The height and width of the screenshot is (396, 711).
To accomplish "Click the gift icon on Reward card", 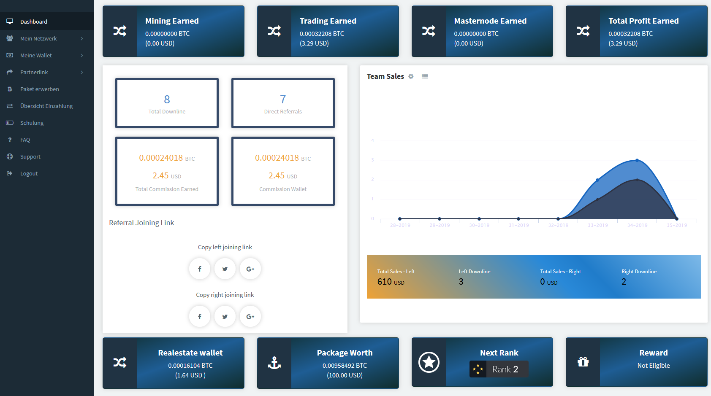I will (583, 362).
